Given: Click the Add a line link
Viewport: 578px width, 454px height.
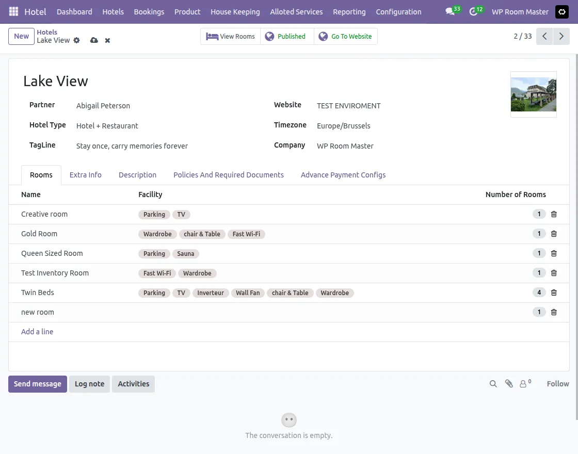Looking at the screenshot, I should click(37, 332).
